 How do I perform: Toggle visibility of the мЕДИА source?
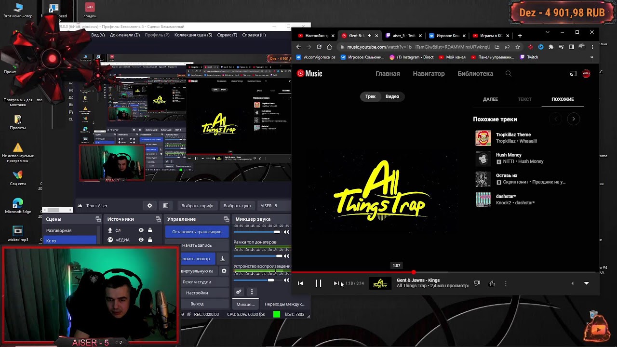click(x=141, y=240)
